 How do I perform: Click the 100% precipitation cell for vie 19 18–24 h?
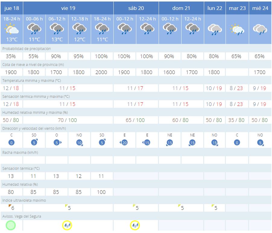point(101,56)
